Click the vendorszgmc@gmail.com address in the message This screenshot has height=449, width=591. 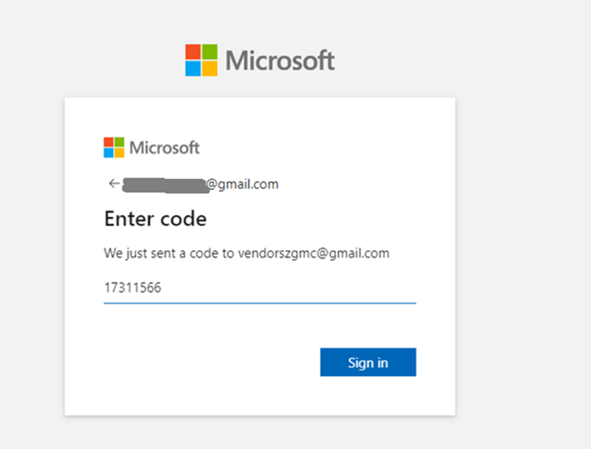(x=313, y=253)
